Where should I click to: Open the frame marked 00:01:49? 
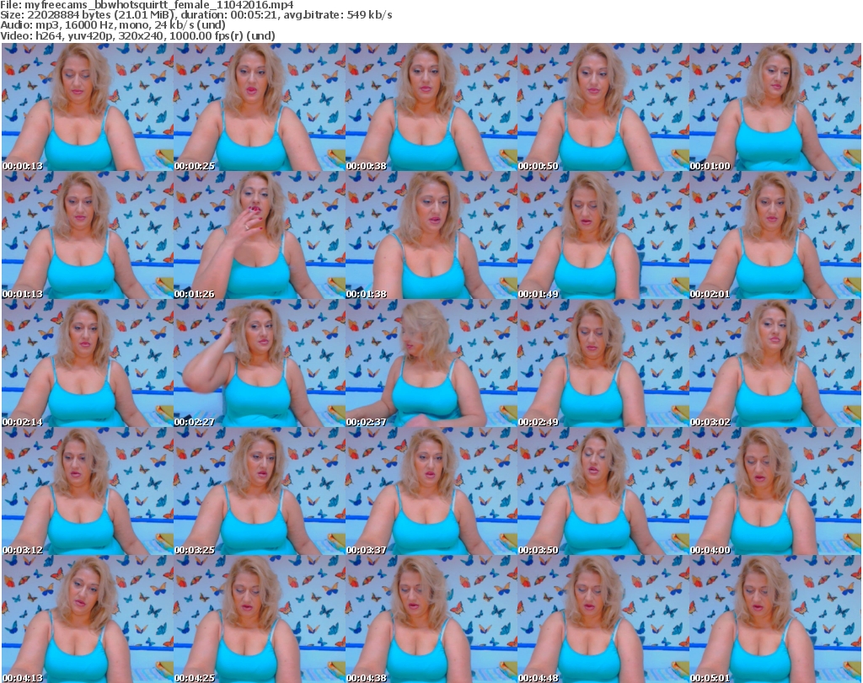coord(603,236)
